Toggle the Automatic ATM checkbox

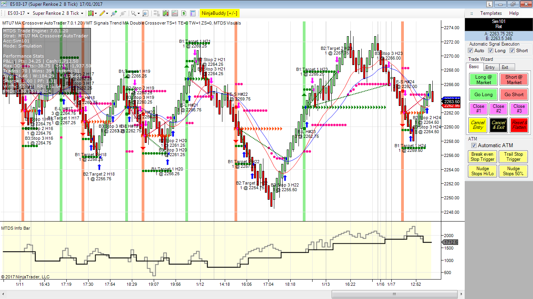click(474, 146)
